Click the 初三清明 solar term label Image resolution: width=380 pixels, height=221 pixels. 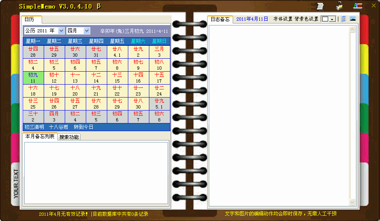tap(34, 127)
